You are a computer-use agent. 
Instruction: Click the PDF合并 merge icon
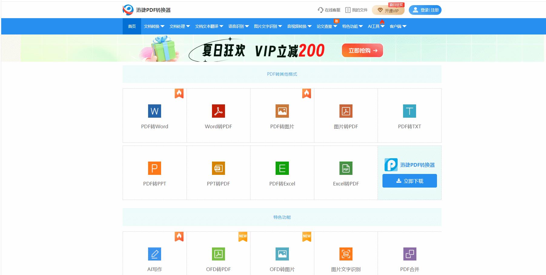click(x=410, y=254)
